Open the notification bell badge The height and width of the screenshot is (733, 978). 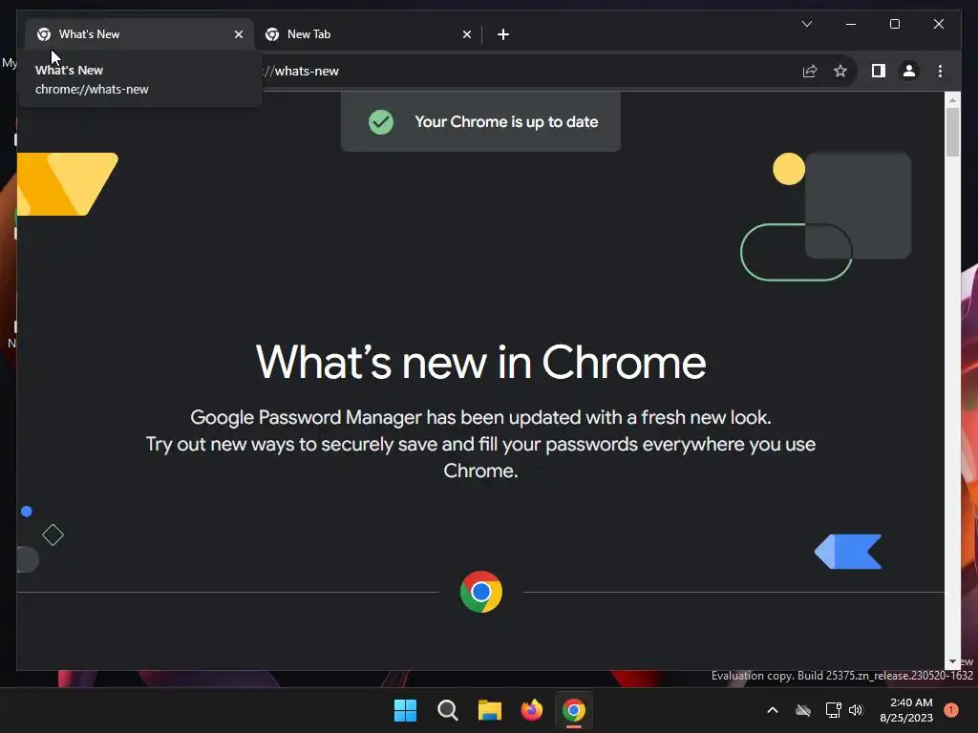951,710
